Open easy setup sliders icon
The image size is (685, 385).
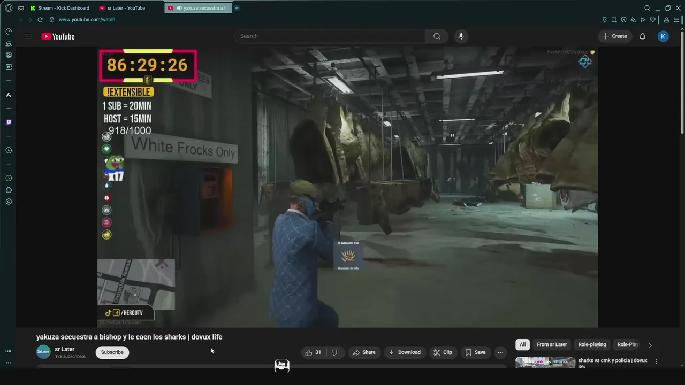click(x=676, y=20)
